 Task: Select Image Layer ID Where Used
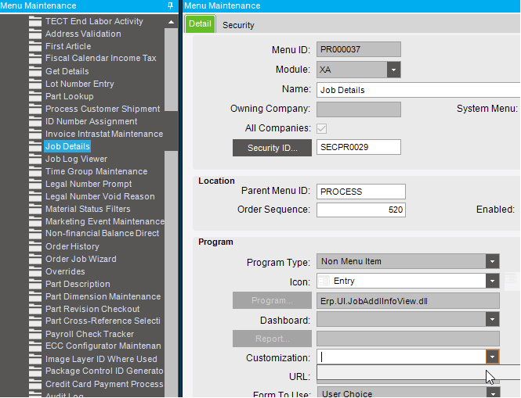(101, 359)
